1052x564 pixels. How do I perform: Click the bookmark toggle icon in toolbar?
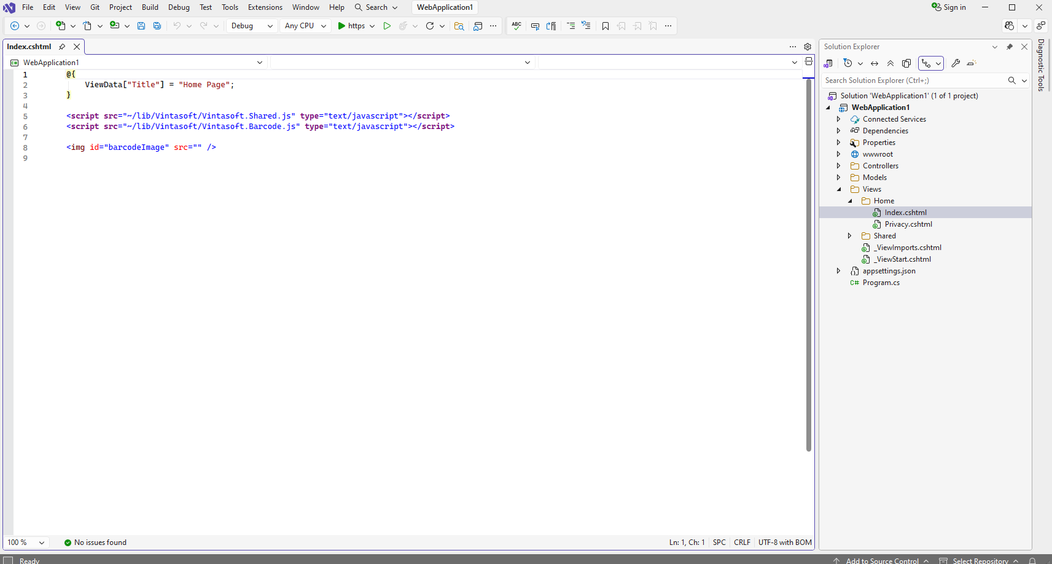tap(606, 26)
